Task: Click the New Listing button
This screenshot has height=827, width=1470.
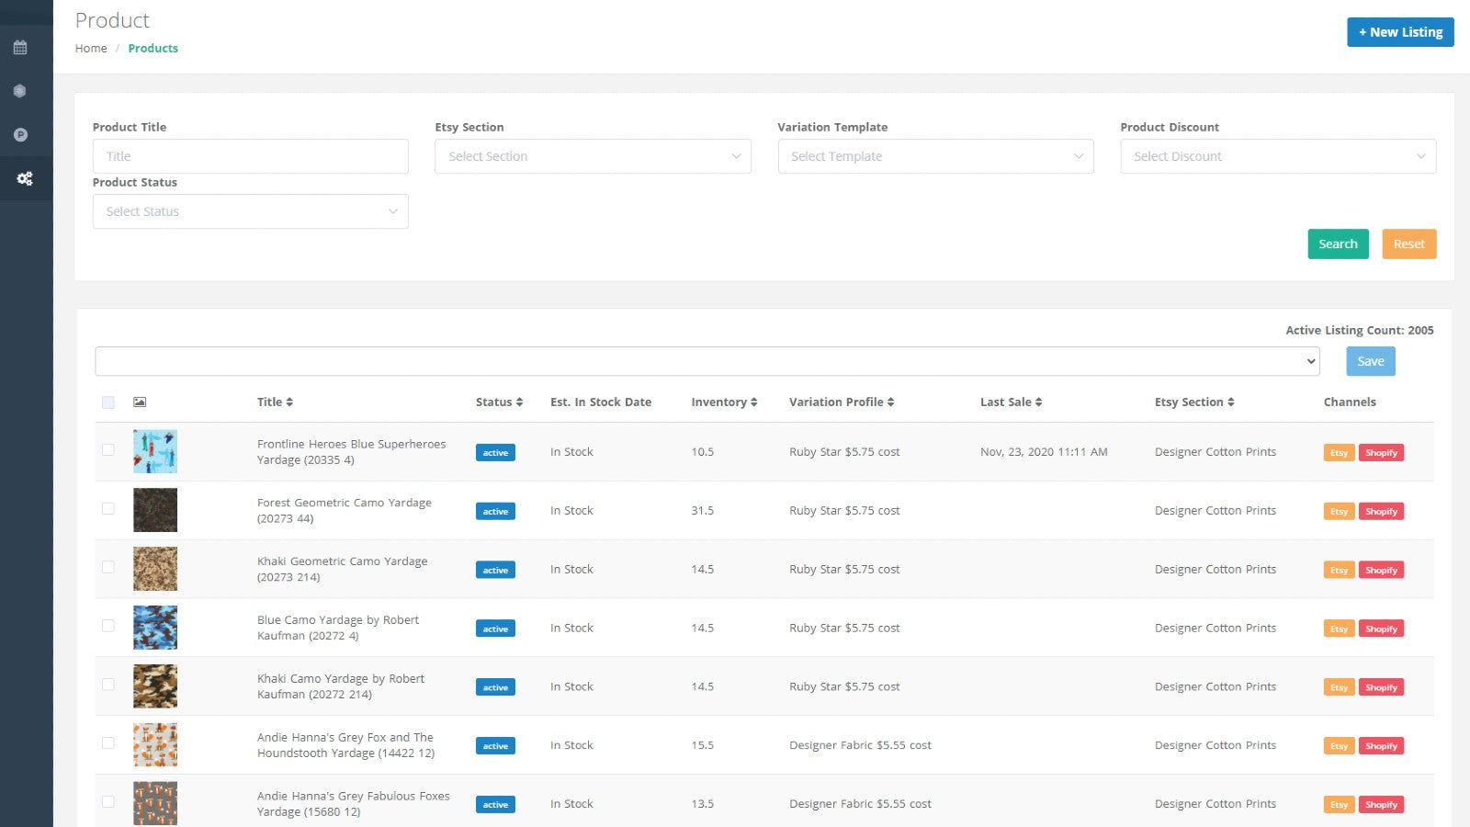Action: (x=1400, y=32)
